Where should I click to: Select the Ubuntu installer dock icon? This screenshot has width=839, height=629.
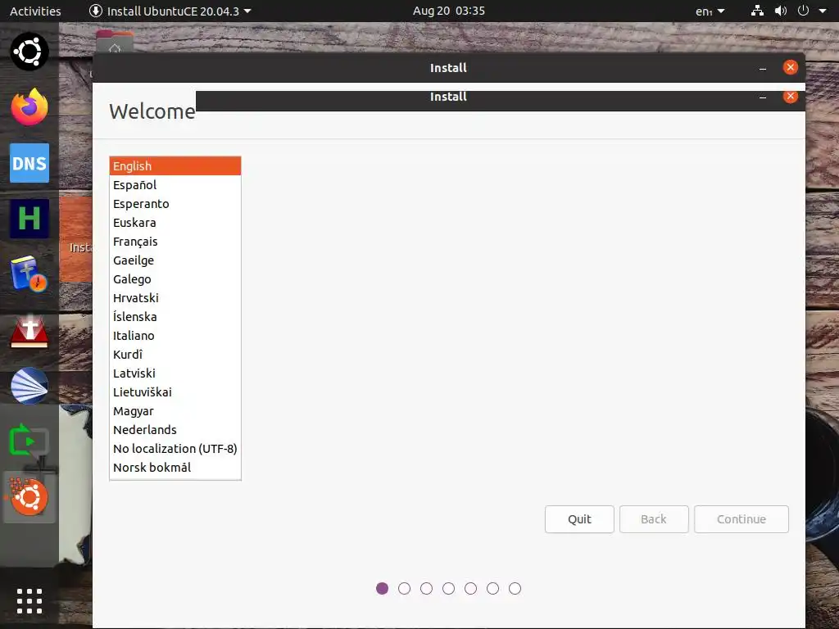pos(29,497)
